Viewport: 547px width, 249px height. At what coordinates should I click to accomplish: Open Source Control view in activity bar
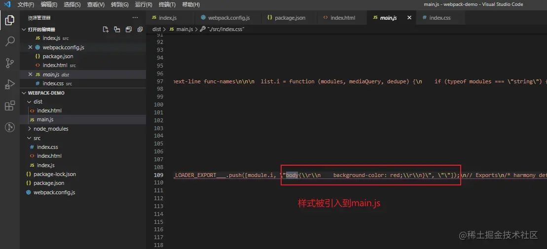[10, 63]
